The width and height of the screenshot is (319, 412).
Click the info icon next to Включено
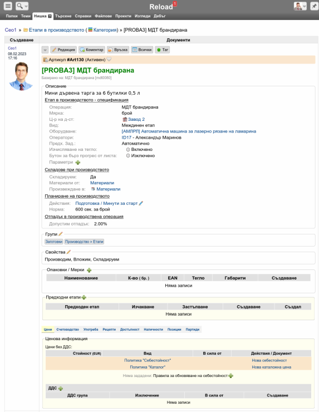point(128,150)
